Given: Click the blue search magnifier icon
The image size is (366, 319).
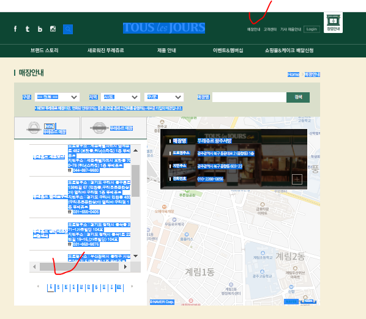Looking at the screenshot, I should click(x=68, y=29).
